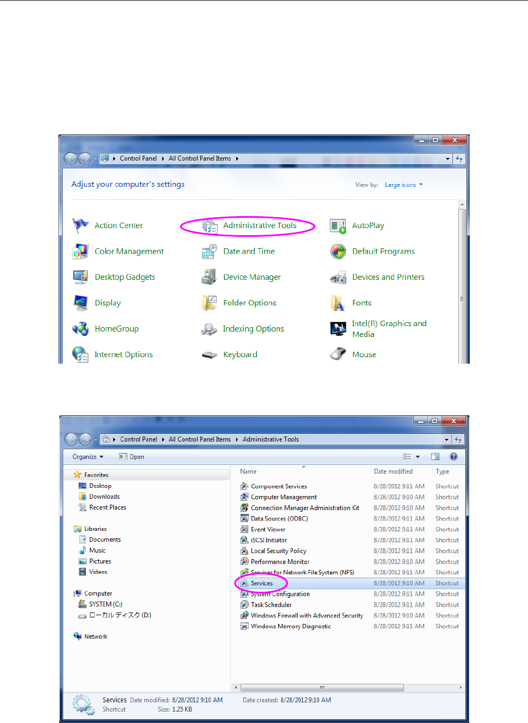Select Libraries in navigation pane
This screenshot has height=723, width=528.
[x=95, y=529]
